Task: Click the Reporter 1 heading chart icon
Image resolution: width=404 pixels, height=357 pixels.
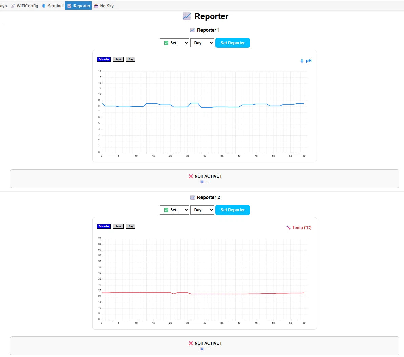Action: [192, 30]
